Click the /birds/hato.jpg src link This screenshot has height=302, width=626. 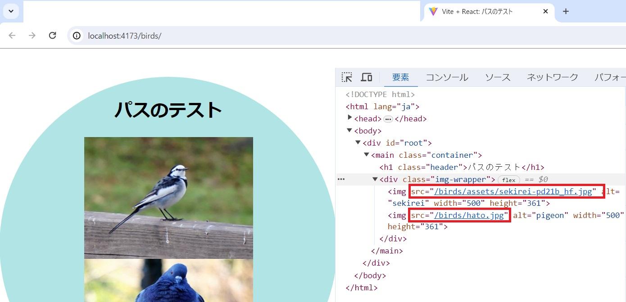point(468,215)
